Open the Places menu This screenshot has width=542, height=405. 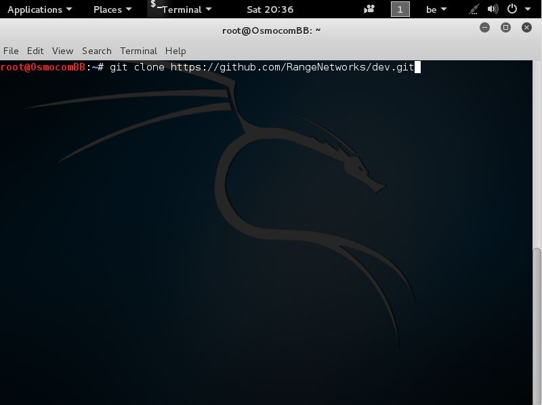coord(112,9)
